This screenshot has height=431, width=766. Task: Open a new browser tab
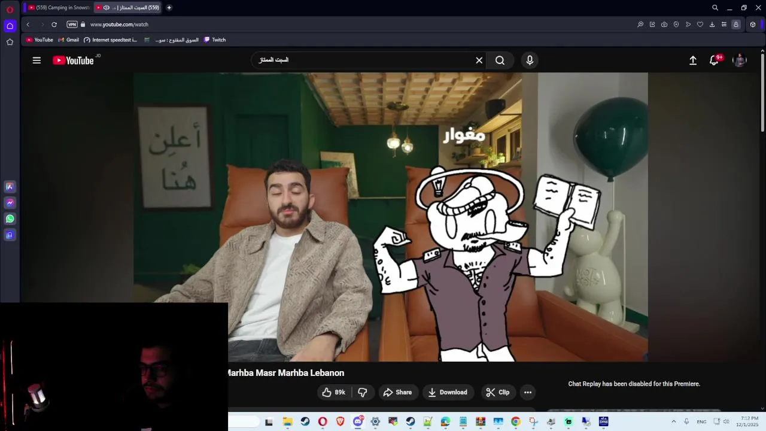pyautogui.click(x=169, y=8)
